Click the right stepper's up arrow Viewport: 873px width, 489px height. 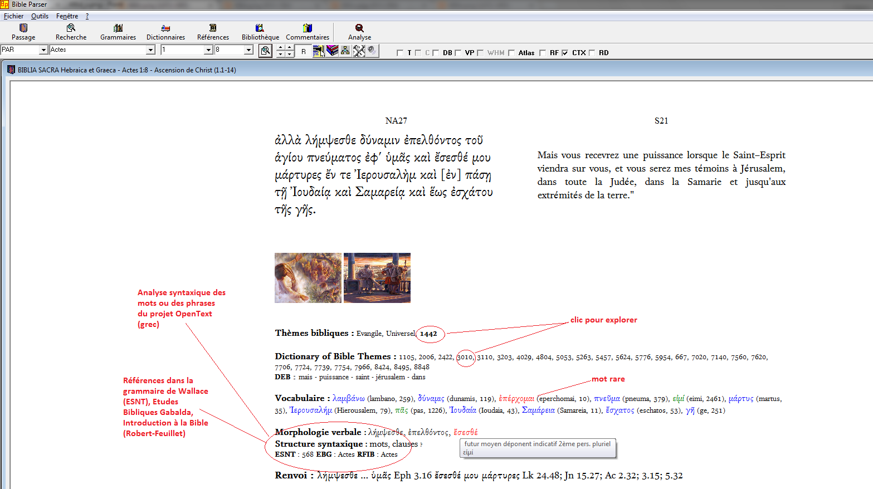point(289,48)
